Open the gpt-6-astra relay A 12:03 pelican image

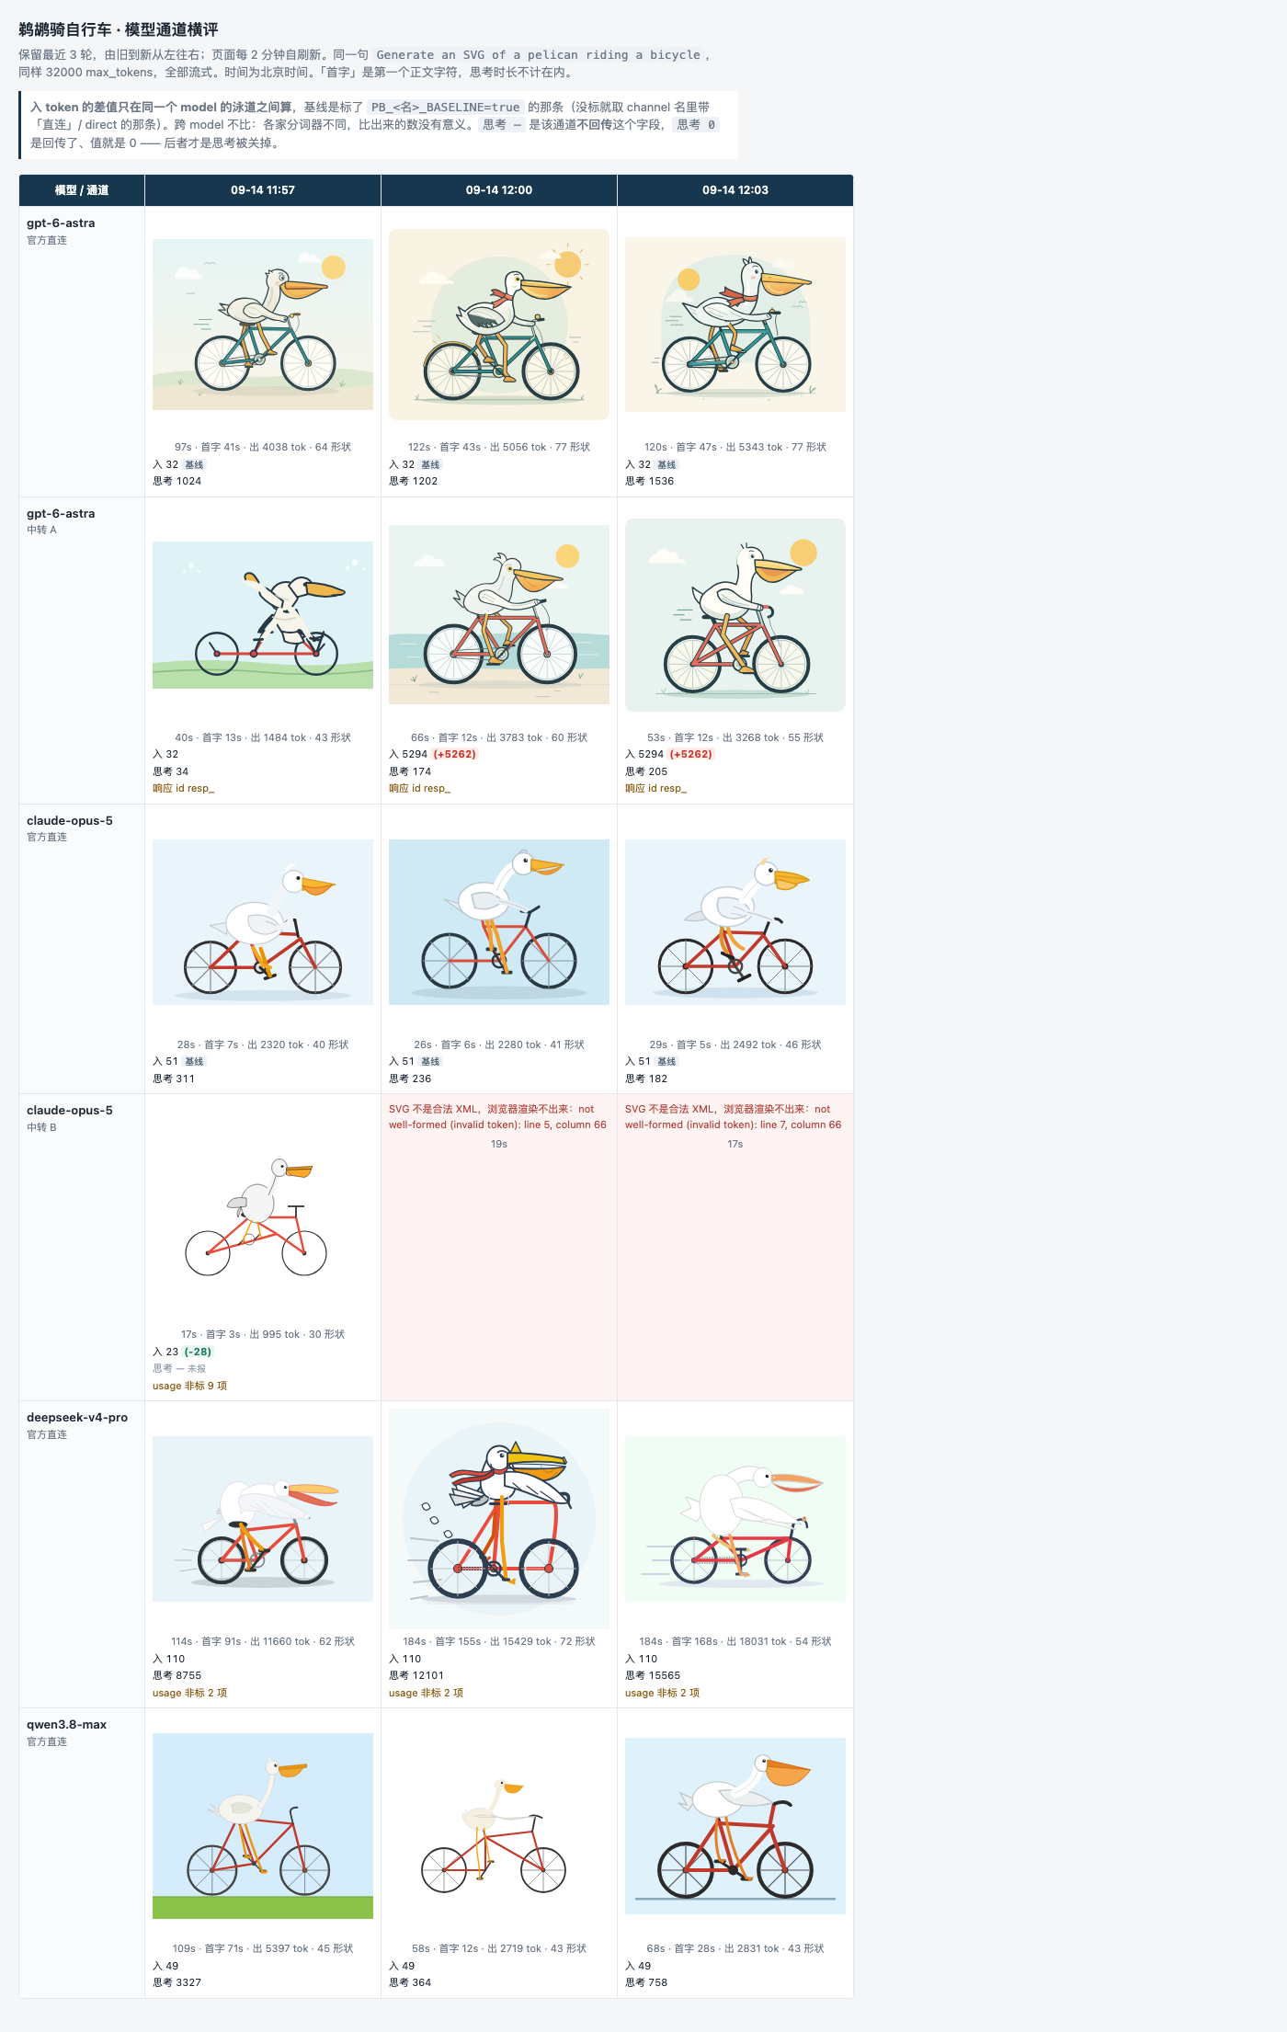(735, 614)
